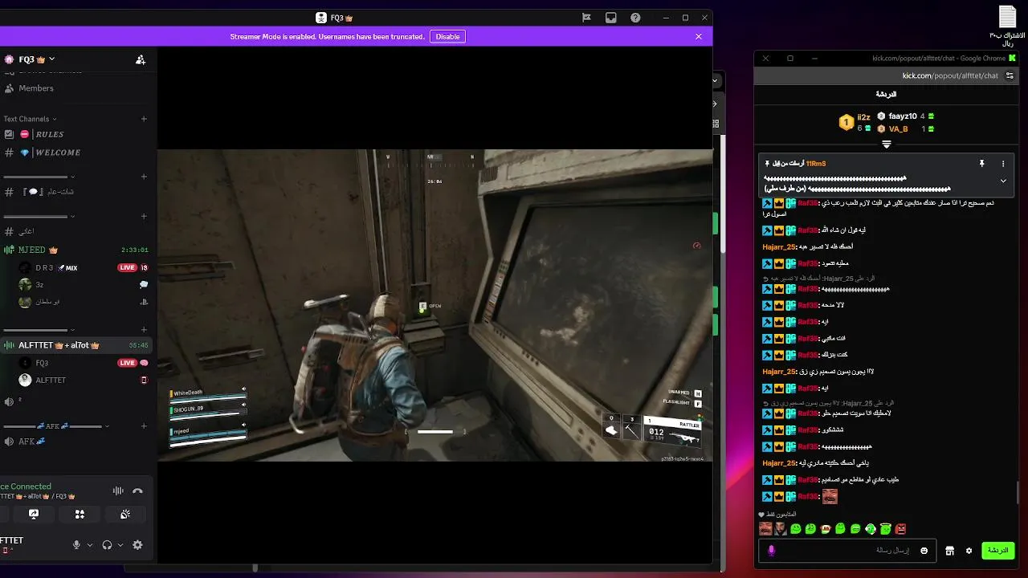Click the Kick chat scrollbar
This screenshot has height=578, width=1028.
click(x=1017, y=492)
